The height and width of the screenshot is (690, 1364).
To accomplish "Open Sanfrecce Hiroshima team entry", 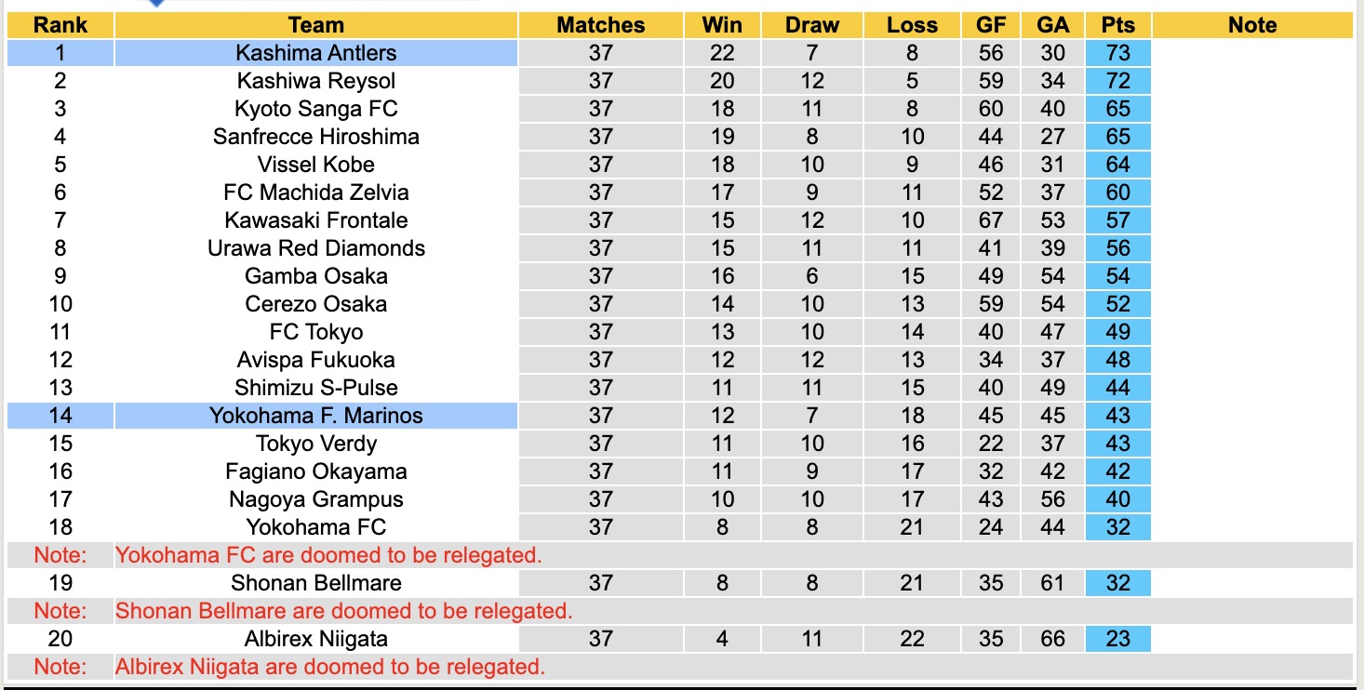I will point(315,137).
